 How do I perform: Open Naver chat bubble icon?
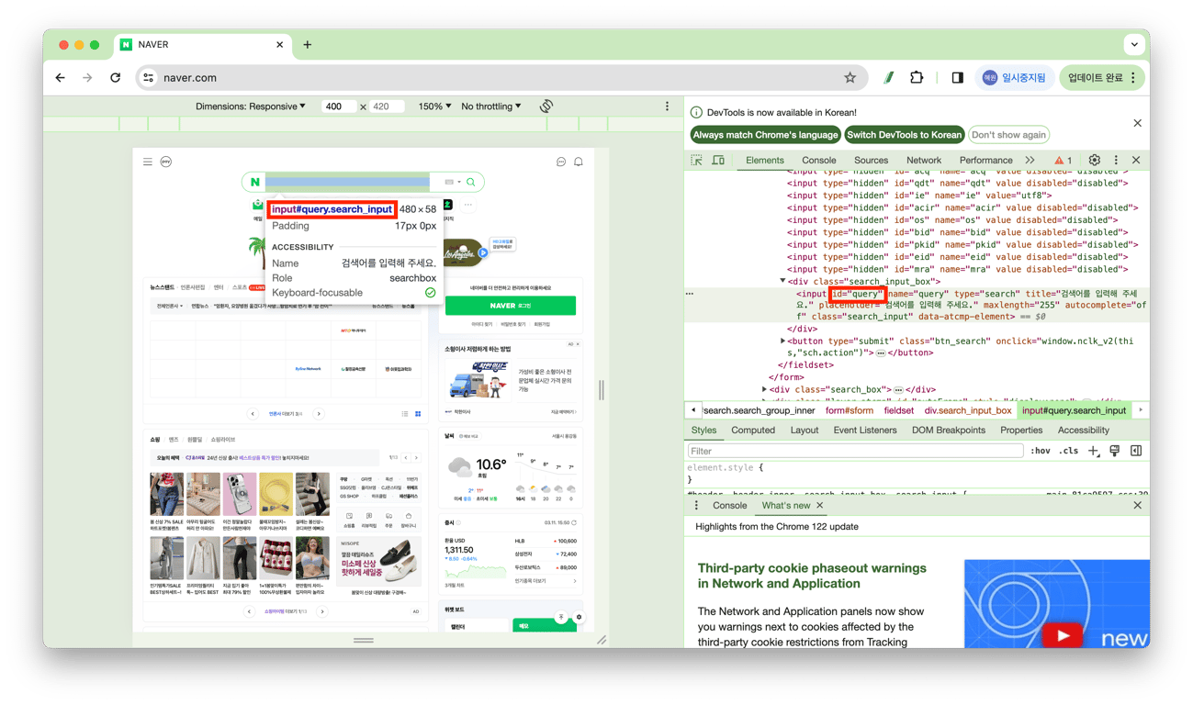click(561, 162)
